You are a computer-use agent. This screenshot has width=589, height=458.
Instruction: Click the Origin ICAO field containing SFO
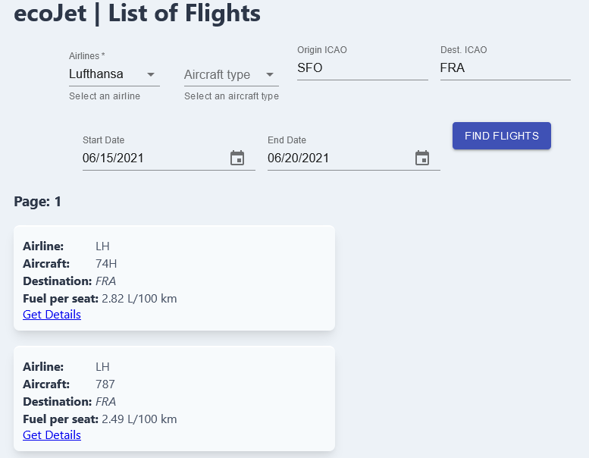[x=362, y=67]
